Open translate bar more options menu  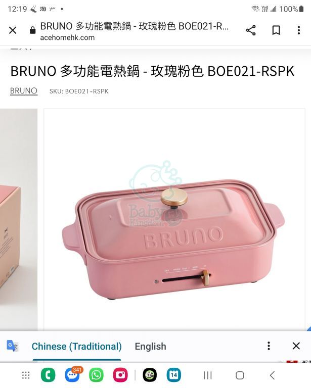pos(269,346)
